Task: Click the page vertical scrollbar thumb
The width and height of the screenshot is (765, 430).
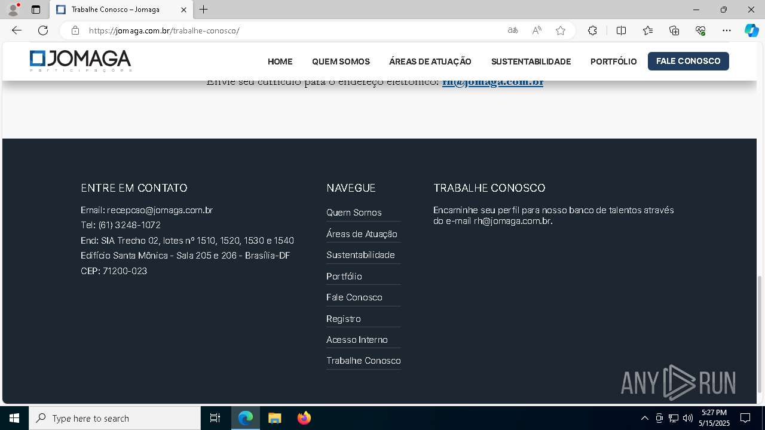Action: tap(760, 333)
